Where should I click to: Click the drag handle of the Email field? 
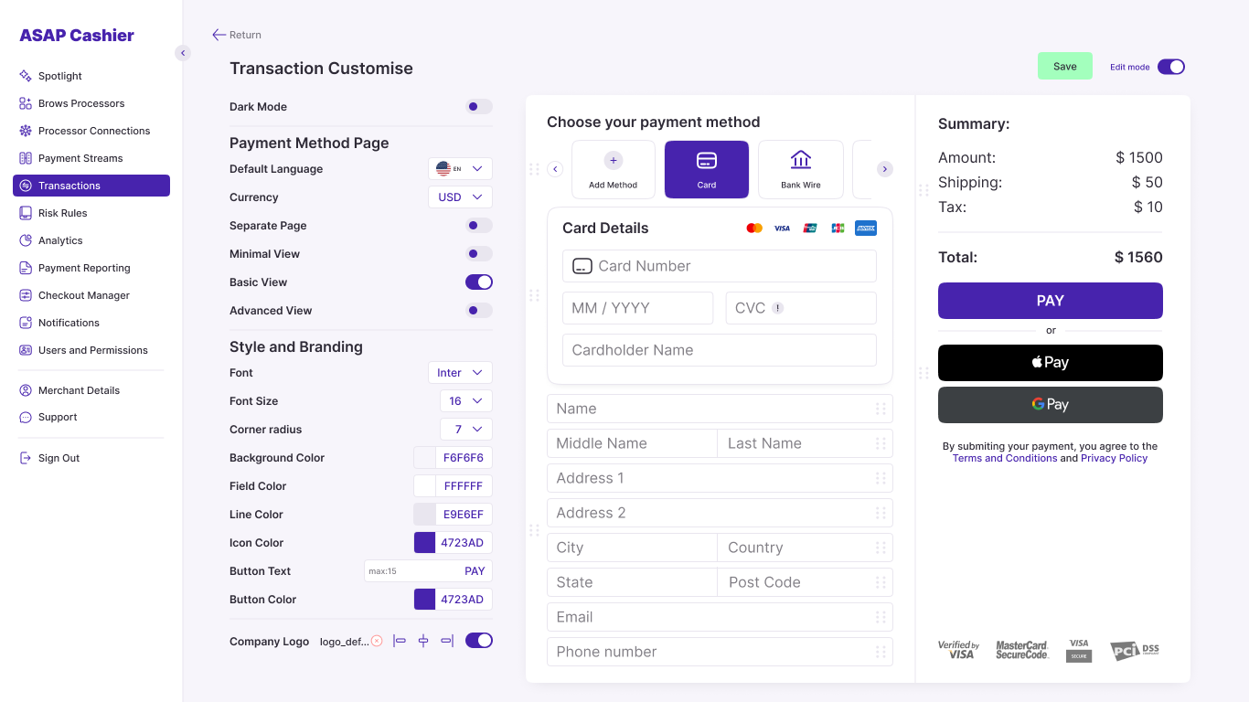(x=881, y=617)
